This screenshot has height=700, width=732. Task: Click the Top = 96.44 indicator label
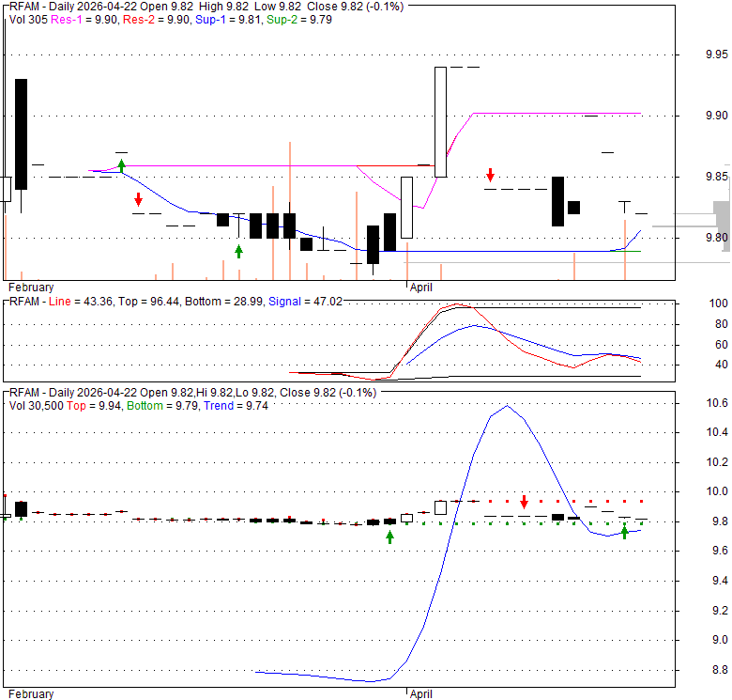tap(148, 302)
